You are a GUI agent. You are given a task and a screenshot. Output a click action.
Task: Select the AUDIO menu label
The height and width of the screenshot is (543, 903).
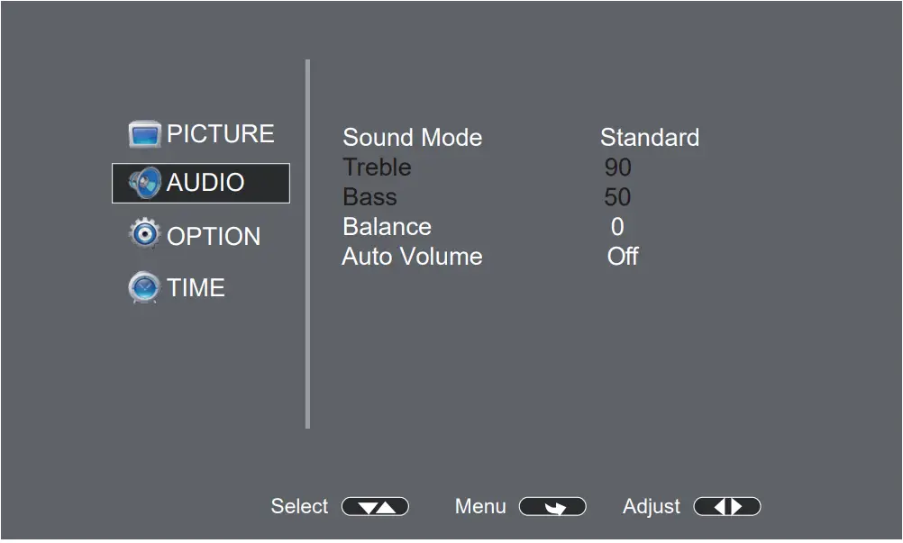[205, 183]
